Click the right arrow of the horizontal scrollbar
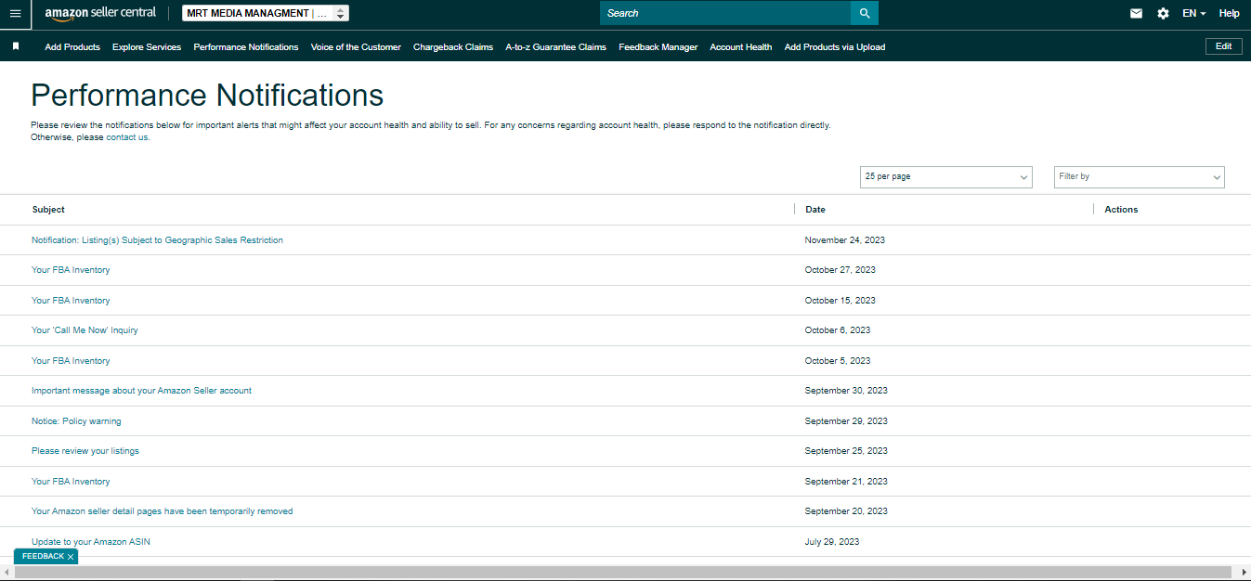Image resolution: width=1251 pixels, height=581 pixels. click(x=1244, y=572)
